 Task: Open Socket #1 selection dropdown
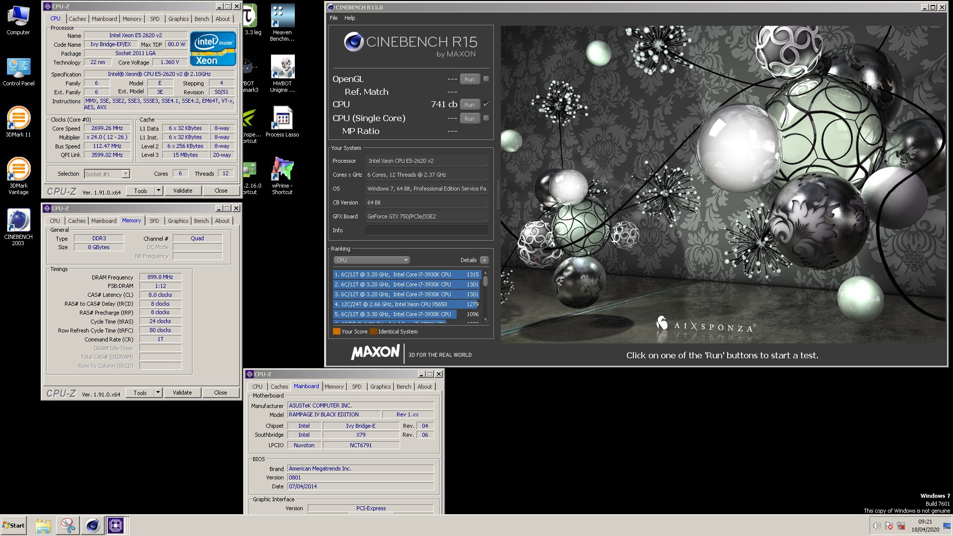pyautogui.click(x=126, y=174)
